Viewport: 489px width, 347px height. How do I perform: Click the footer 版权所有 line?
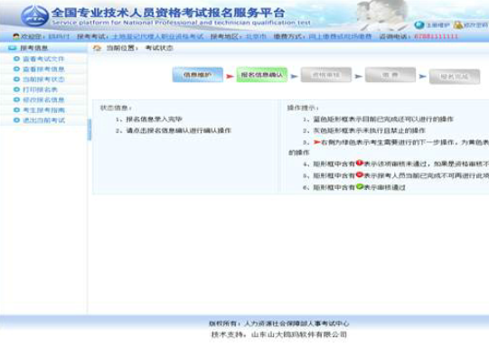(278, 324)
